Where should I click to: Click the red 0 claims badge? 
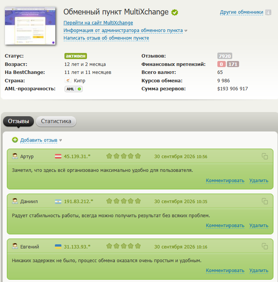click(221, 64)
